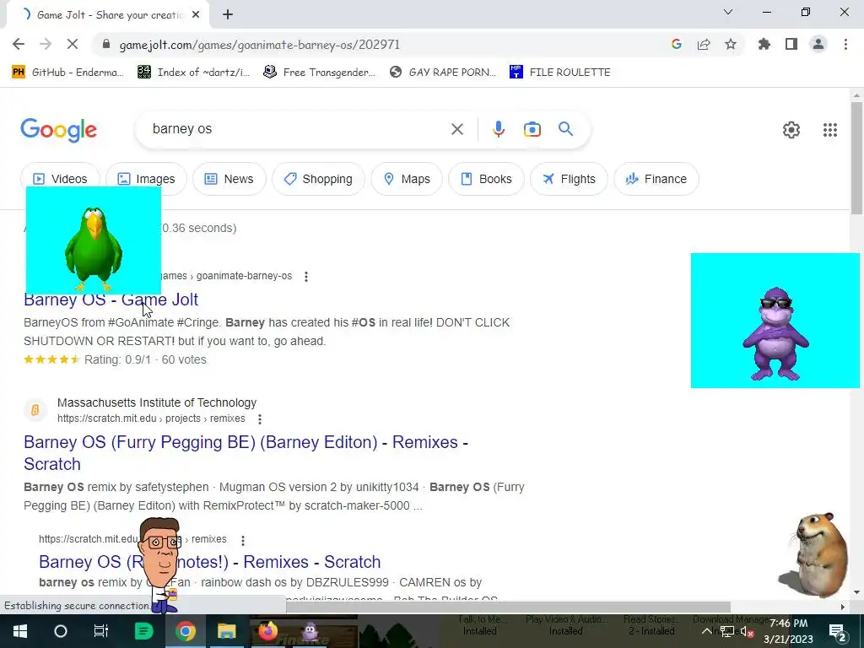This screenshot has width=864, height=648.
Task: Clear the search box with X
Action: click(456, 129)
